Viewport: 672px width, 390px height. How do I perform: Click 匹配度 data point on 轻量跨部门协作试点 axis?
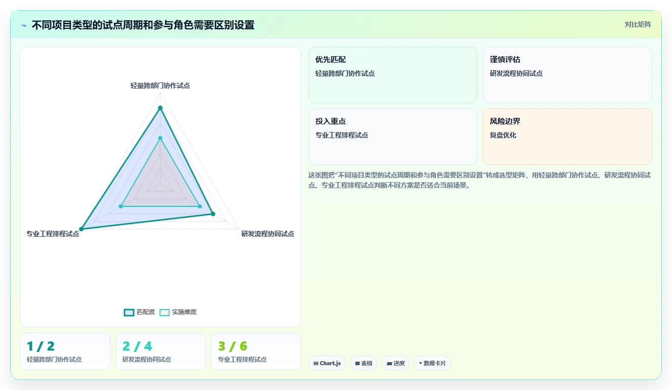point(160,108)
